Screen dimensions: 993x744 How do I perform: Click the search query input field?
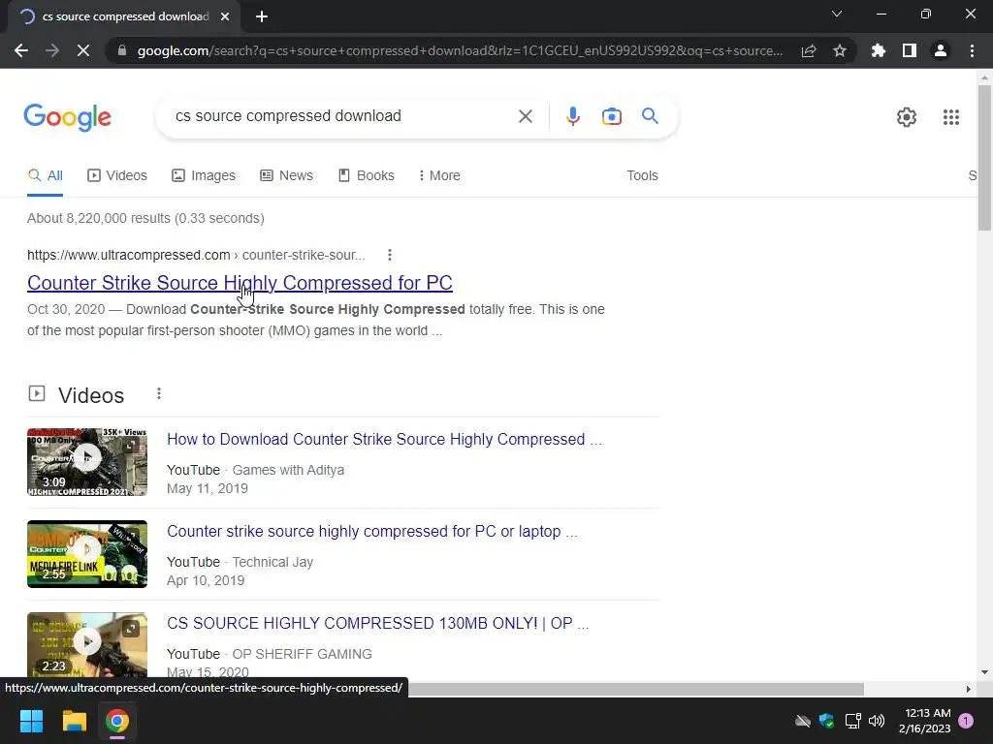pyautogui.click(x=342, y=116)
